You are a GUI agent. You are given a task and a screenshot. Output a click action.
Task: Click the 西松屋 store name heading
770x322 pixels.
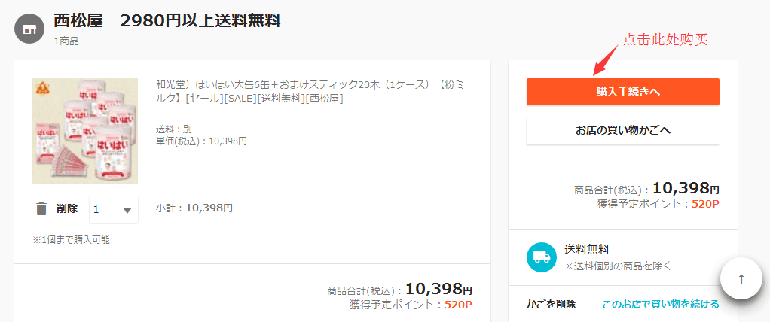(x=78, y=20)
